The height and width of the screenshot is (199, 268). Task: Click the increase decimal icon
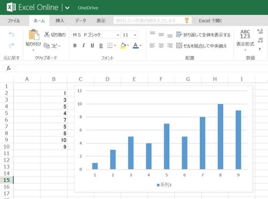click(260, 32)
